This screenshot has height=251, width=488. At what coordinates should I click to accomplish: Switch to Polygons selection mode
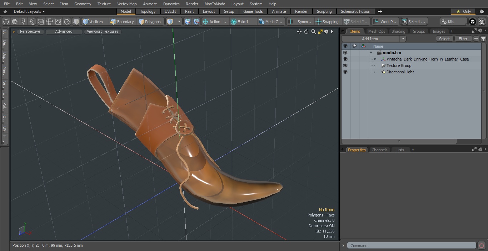click(150, 22)
